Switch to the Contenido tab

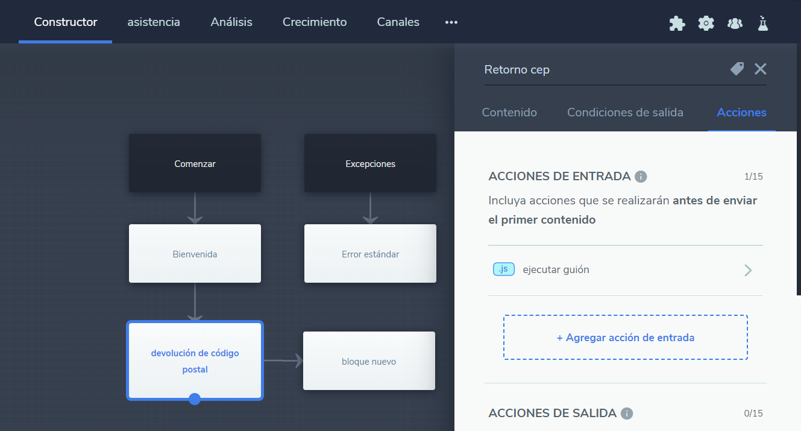pyautogui.click(x=509, y=113)
